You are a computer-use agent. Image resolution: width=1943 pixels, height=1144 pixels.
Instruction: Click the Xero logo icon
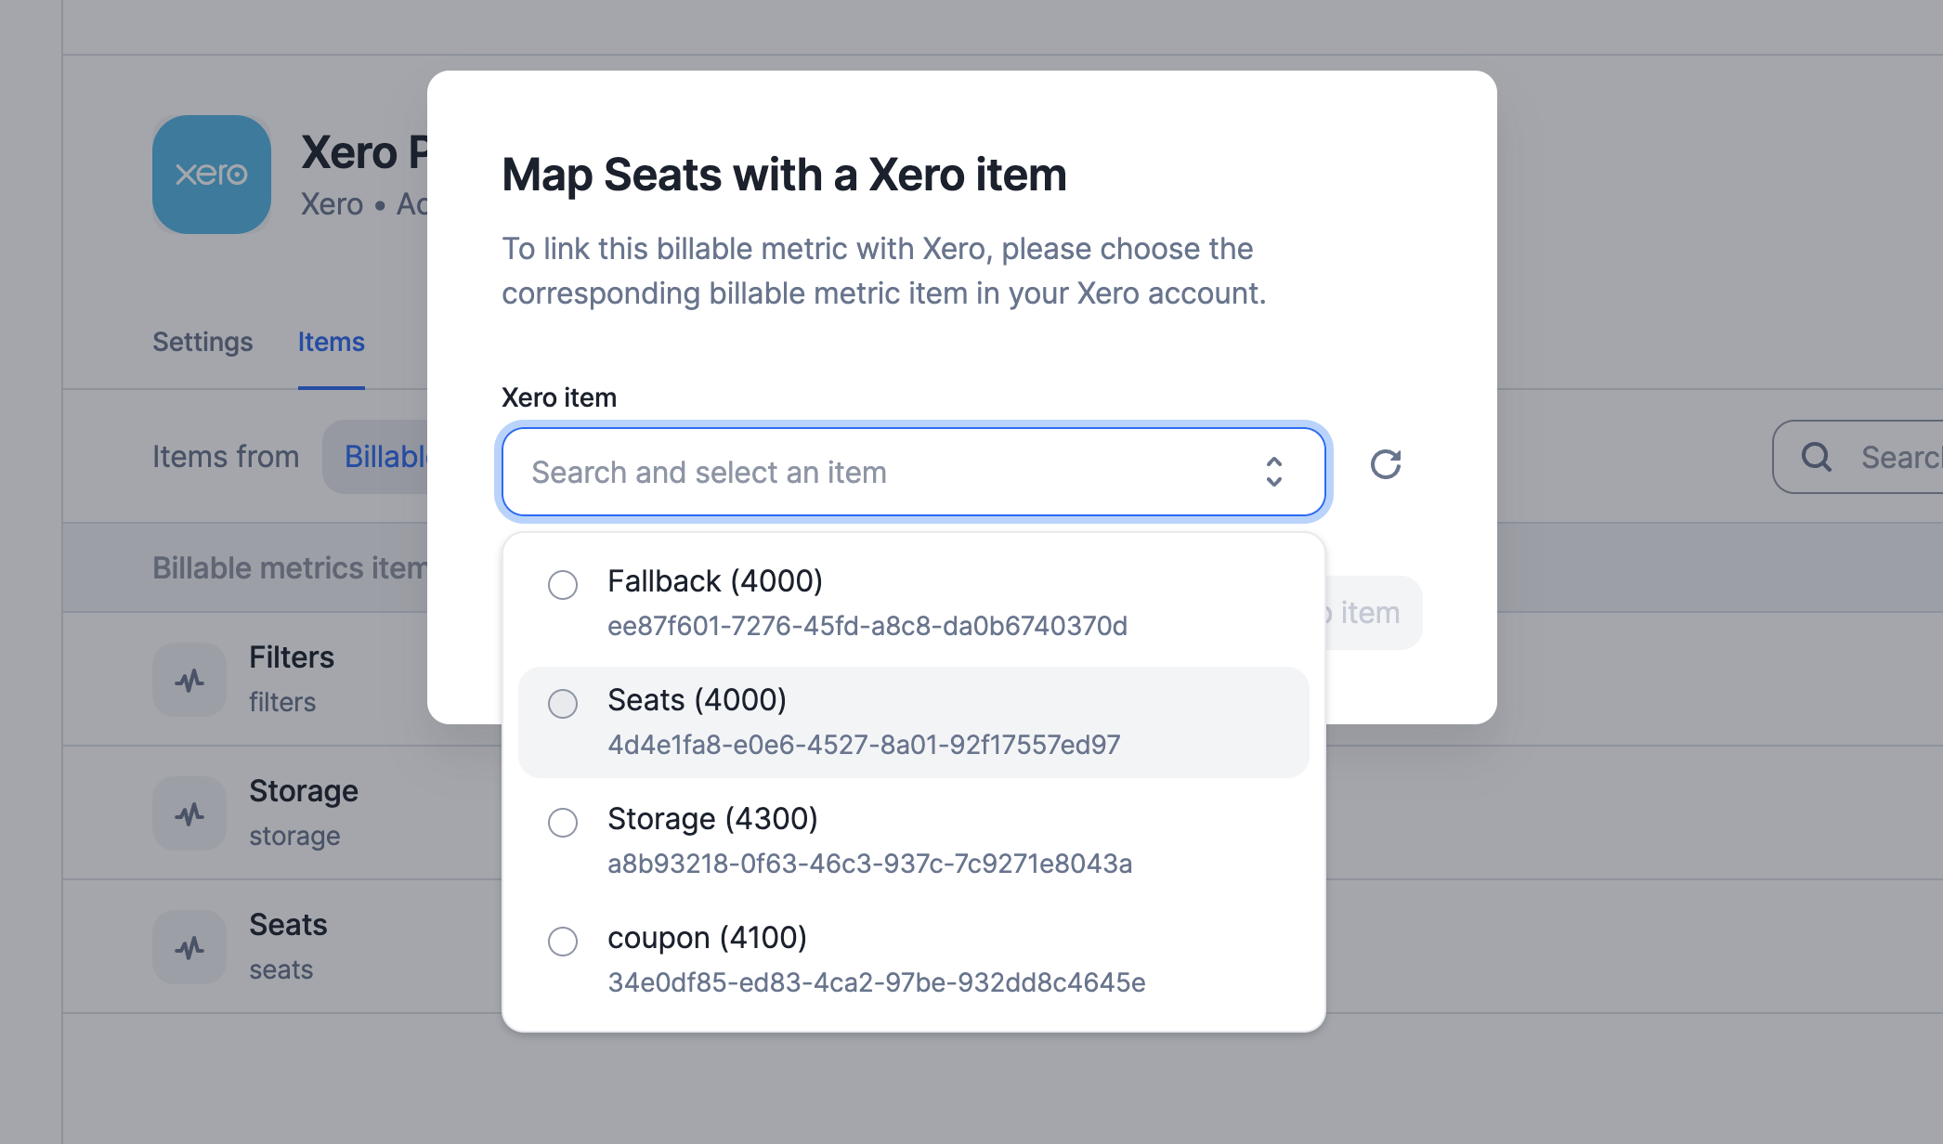coord(212,175)
